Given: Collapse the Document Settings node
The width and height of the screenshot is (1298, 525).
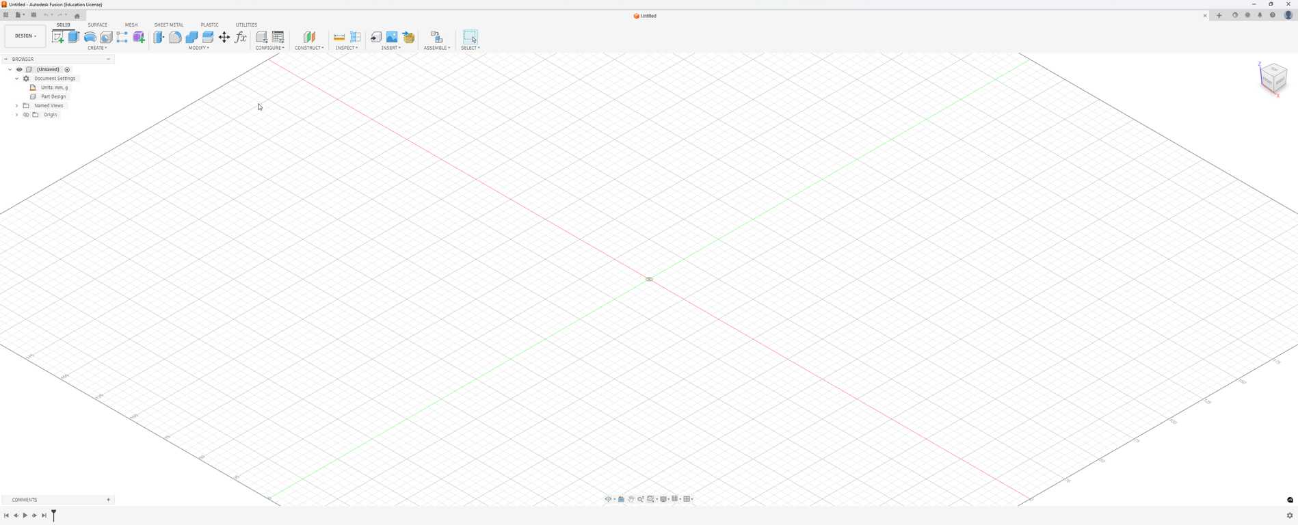Looking at the screenshot, I should pyautogui.click(x=16, y=79).
